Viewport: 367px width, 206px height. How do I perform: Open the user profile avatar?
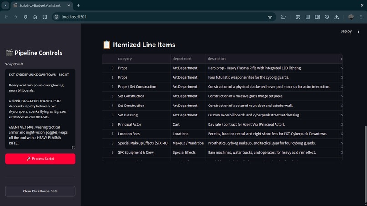[351, 17]
